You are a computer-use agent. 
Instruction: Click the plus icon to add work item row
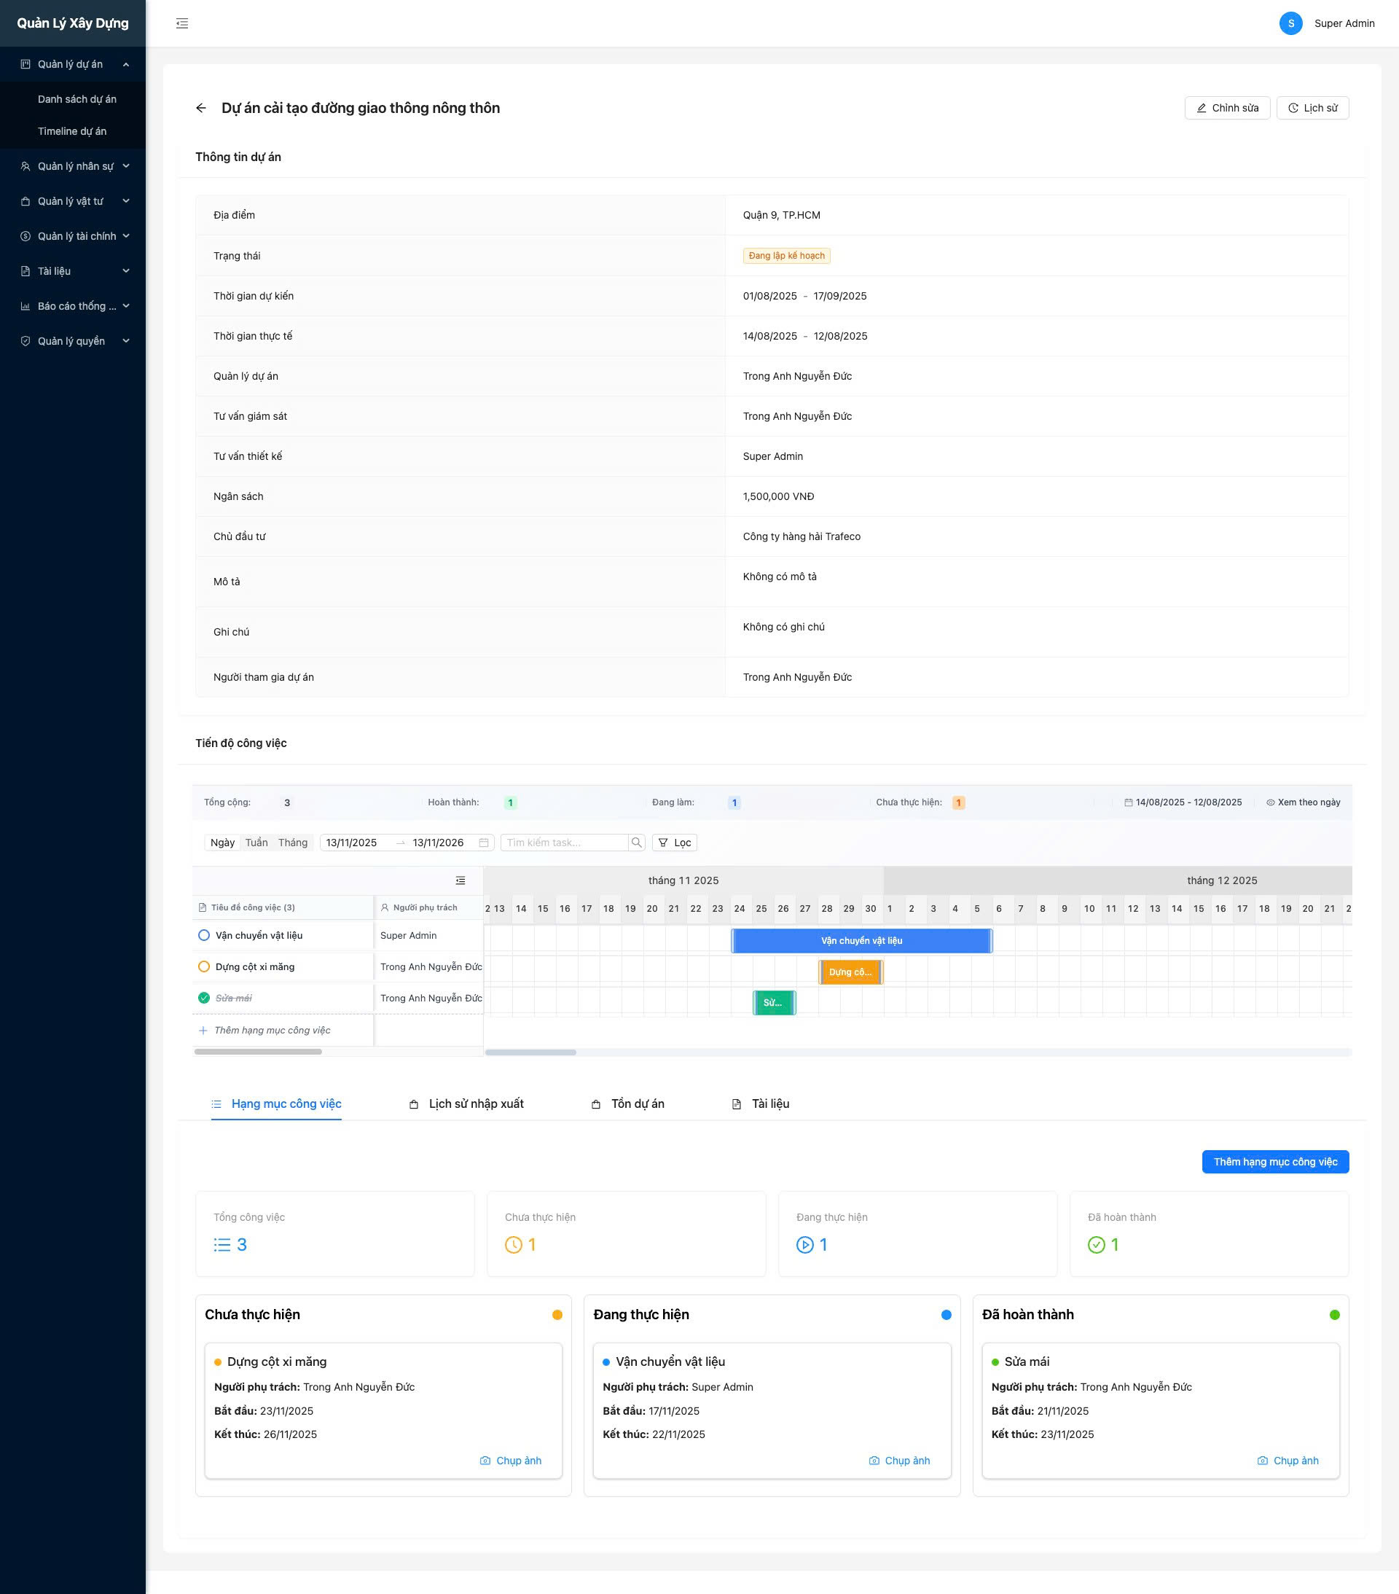coord(203,1030)
